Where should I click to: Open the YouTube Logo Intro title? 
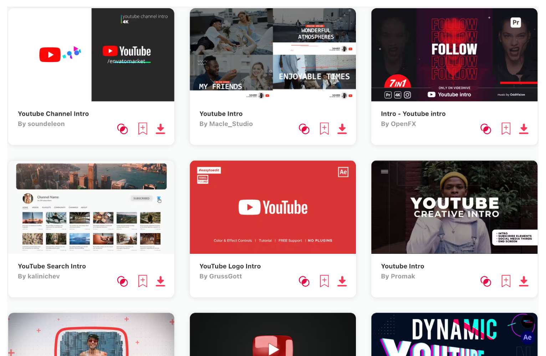tap(230, 266)
